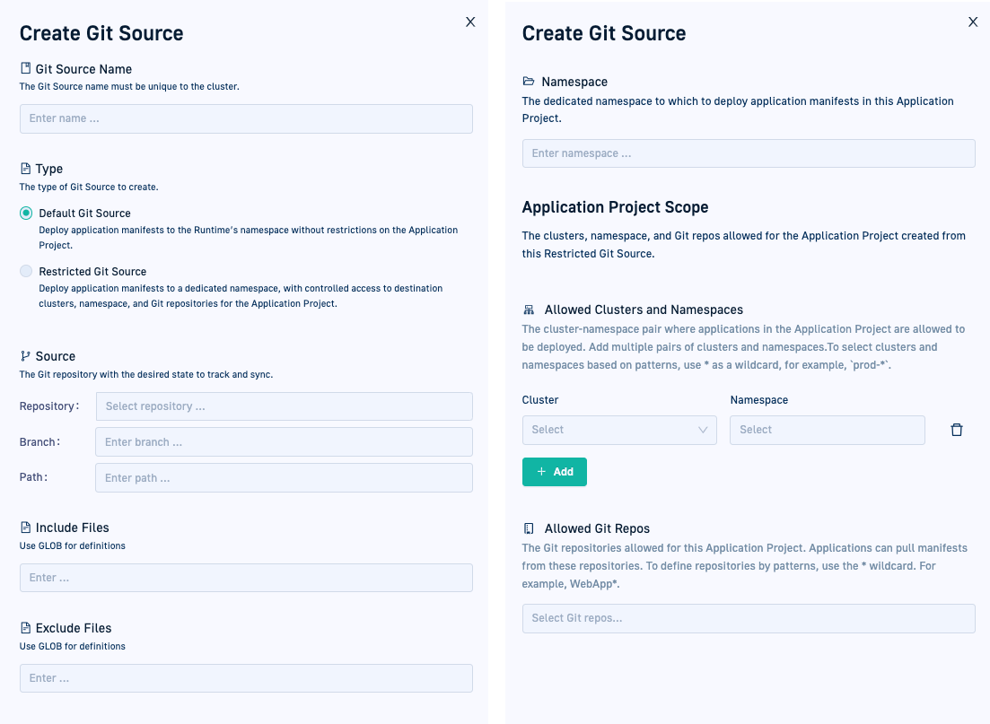Close the right Create Git Source panel

click(x=973, y=22)
